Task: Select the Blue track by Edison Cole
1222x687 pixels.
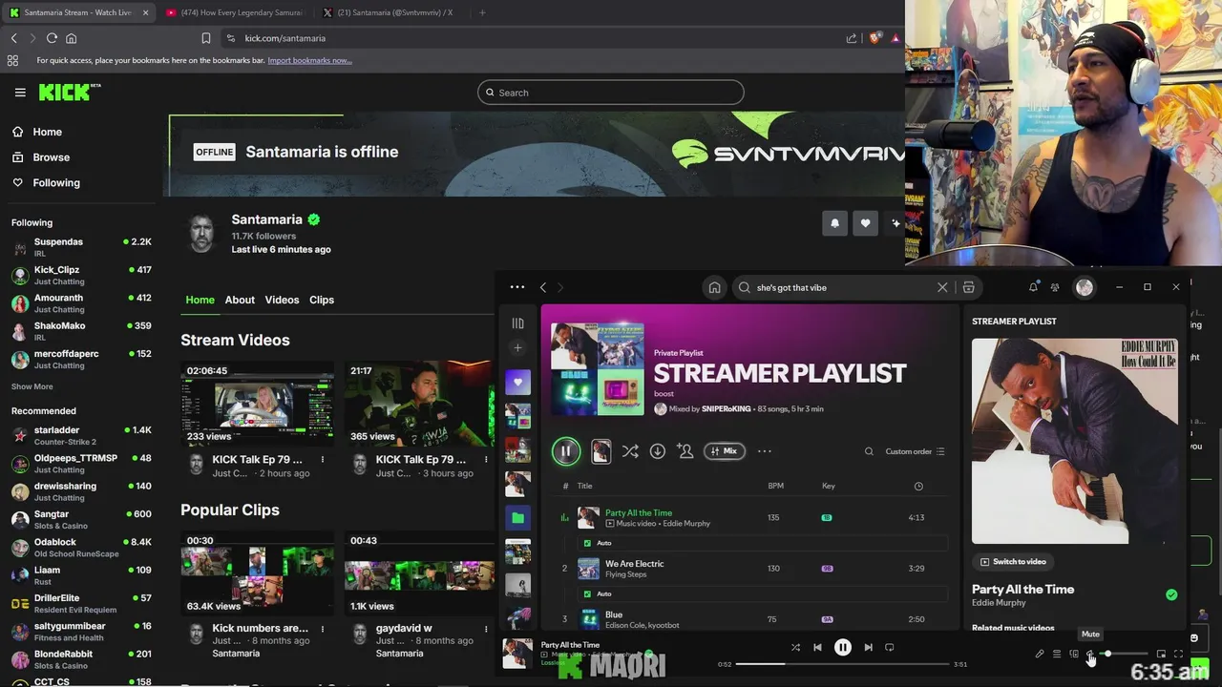Action: click(x=752, y=619)
